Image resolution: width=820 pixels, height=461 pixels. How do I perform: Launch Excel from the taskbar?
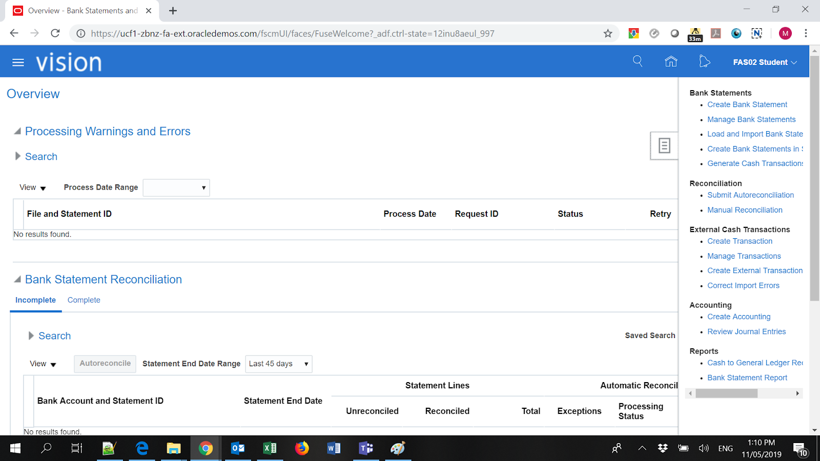[270, 448]
